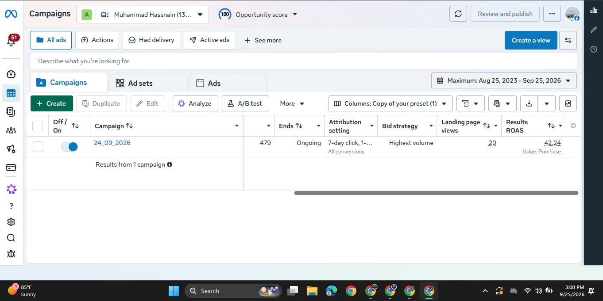Screen dimensions: 603x301
Task: Click the bug report icon in sidebar
Action: click(11, 254)
